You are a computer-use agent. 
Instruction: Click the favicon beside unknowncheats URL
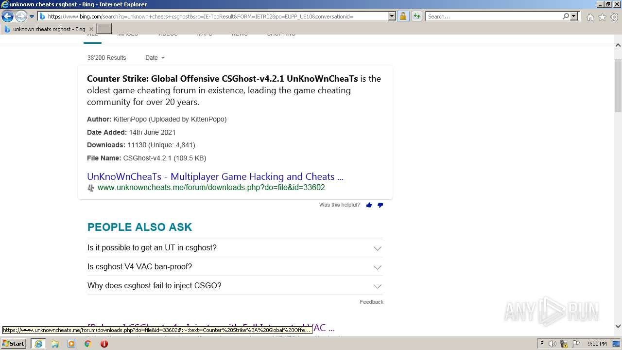[91, 188]
